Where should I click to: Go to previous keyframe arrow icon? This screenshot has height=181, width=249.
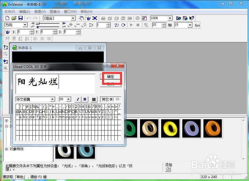(x=33, y=23)
